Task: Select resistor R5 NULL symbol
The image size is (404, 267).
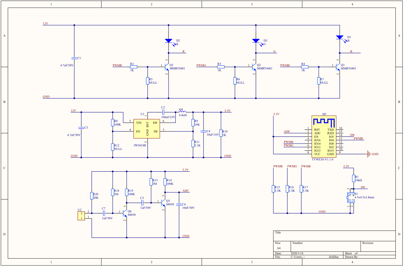Action: pos(147,81)
